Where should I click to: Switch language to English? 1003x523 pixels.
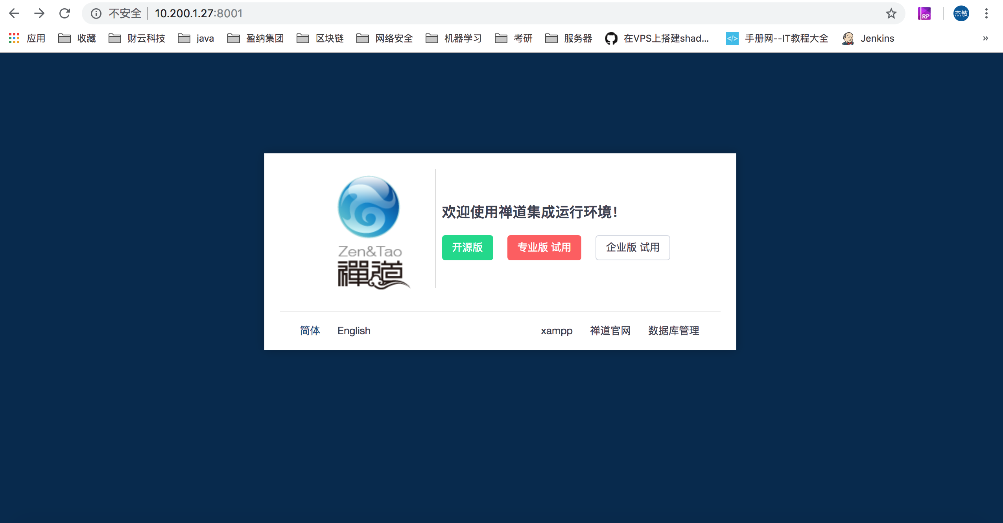coord(354,331)
